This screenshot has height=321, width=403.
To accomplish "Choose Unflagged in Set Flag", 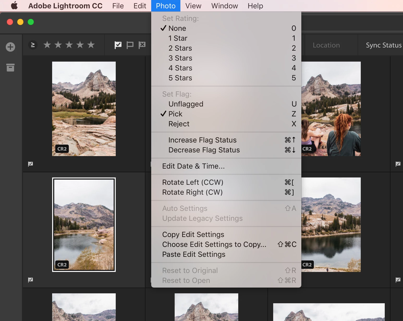I will (x=226, y=104).
